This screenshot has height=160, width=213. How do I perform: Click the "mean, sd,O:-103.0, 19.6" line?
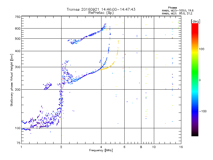tap(178, 10)
